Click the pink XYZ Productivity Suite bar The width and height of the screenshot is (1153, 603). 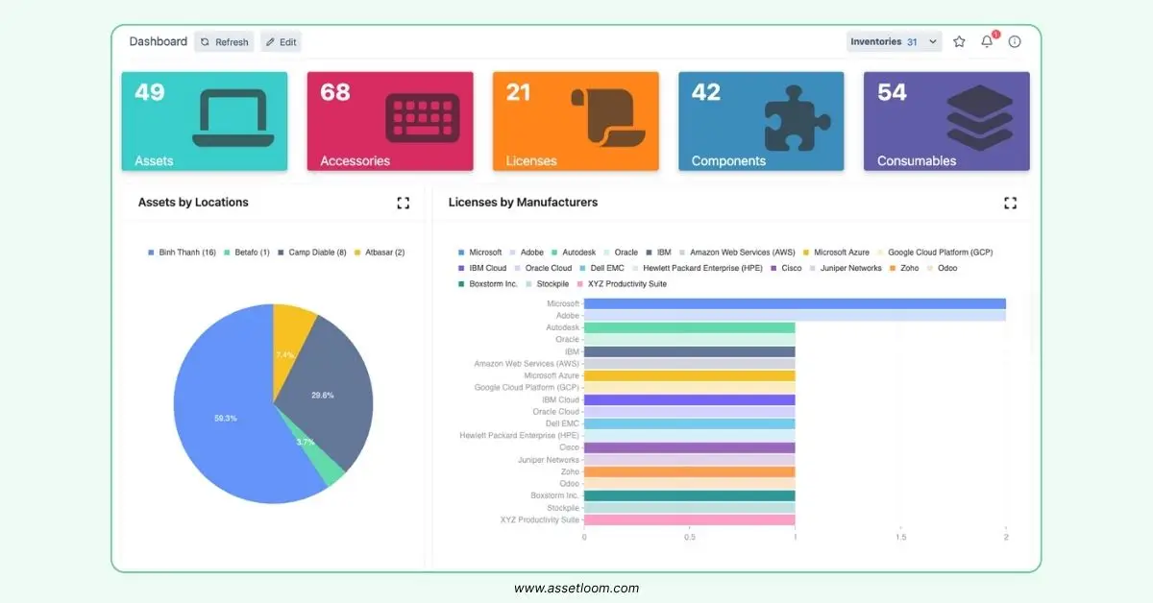coord(690,519)
